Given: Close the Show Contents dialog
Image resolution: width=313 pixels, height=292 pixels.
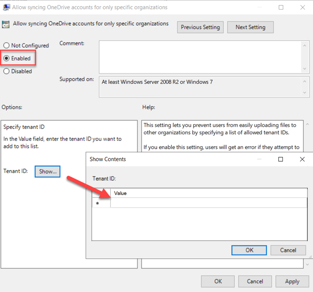Looking at the screenshot, I should (x=302, y=159).
